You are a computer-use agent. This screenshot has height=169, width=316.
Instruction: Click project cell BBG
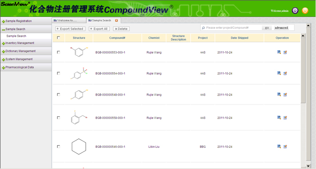click(203, 146)
